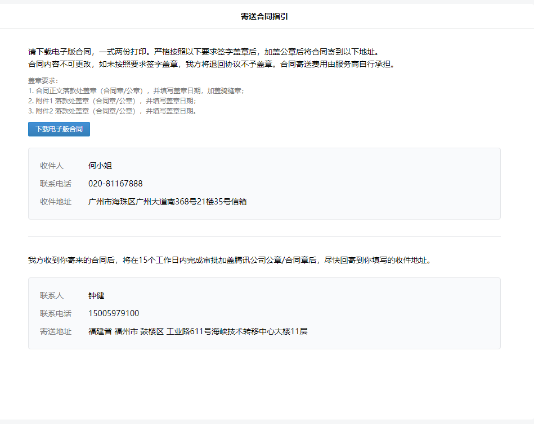Select the Guangzhou 收件地址 address text
Viewport: 534px width, 424px height.
coord(167,202)
